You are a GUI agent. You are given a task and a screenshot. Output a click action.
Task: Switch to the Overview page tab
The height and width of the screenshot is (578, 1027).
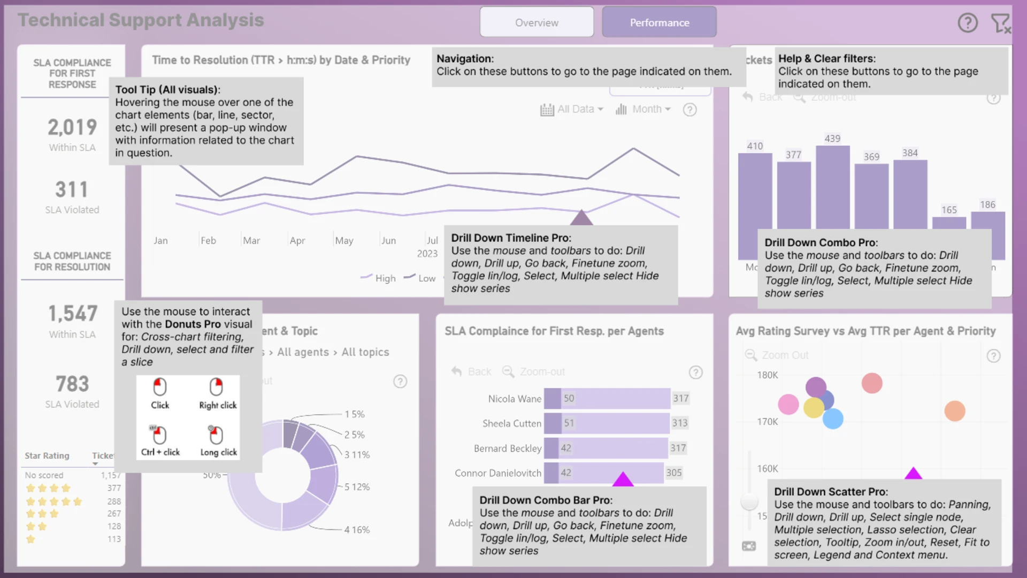pos(537,22)
